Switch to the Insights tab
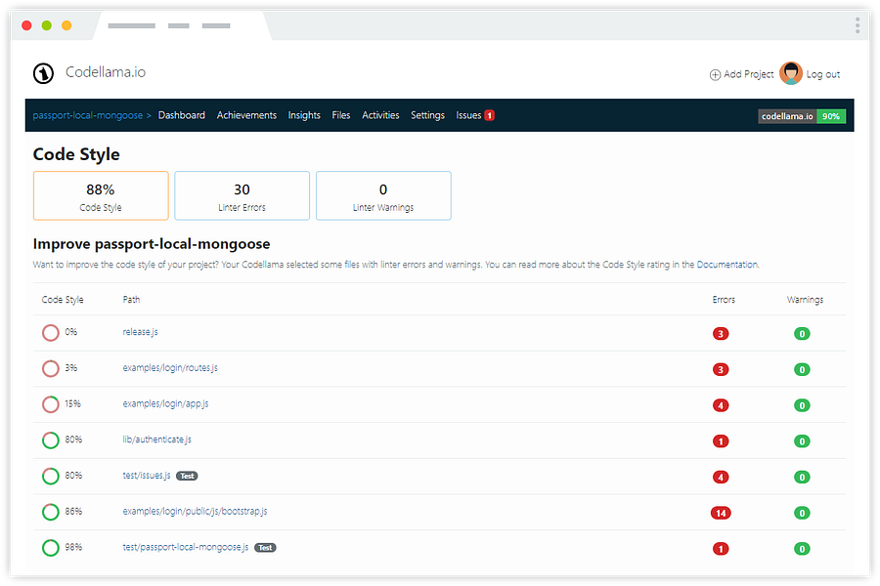Screen dimensions: 880x586 pos(304,115)
